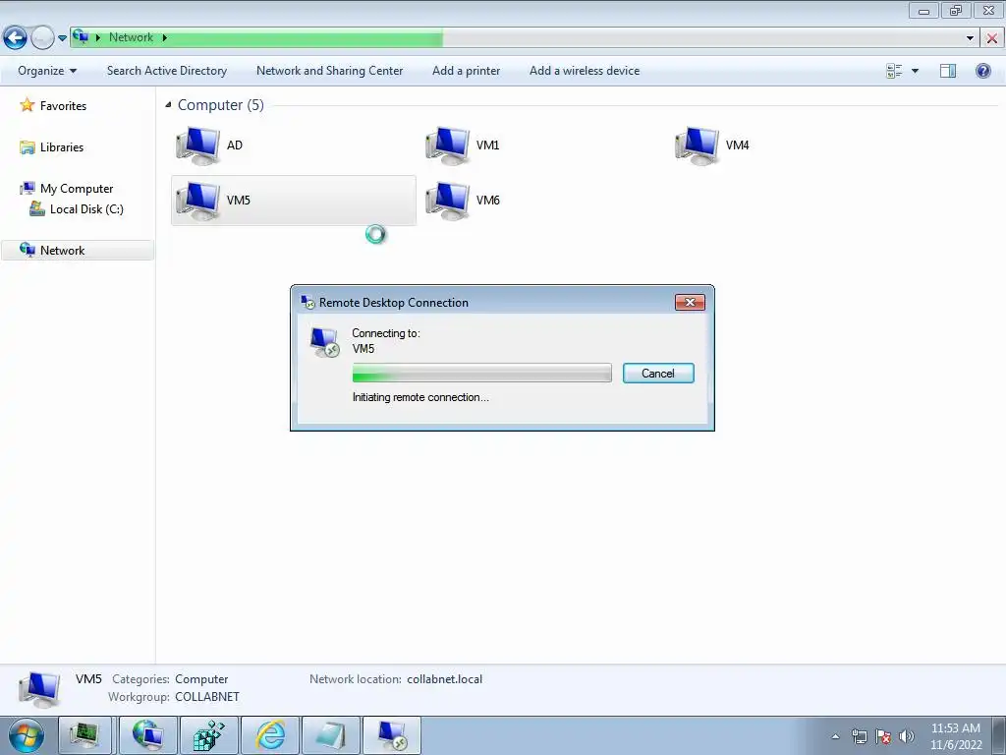Open the first taskbar monitor application icon
Image resolution: width=1006 pixels, height=755 pixels.
click(84, 735)
